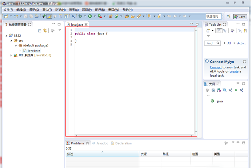Toggle Link with Editor in Package Explorer
This screenshot has height=168, width=251.
pos(45,31)
